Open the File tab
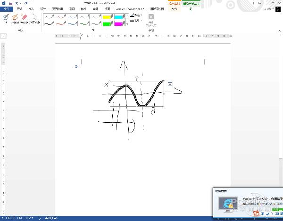283x221 pixels. coord(7,9)
